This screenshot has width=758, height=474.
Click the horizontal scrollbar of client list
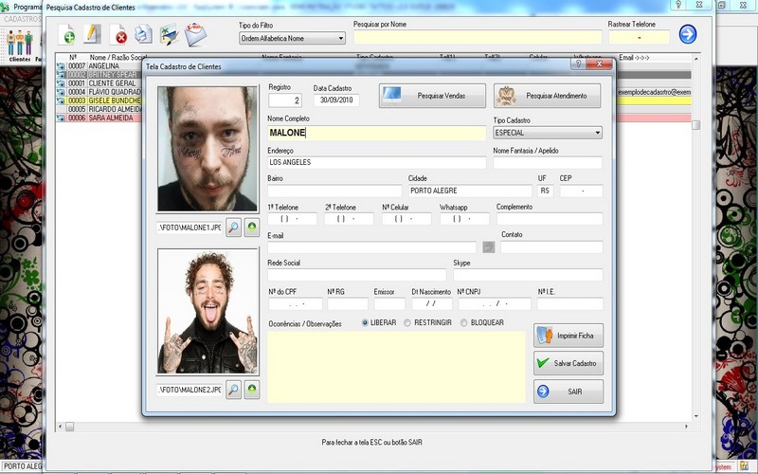(371, 427)
